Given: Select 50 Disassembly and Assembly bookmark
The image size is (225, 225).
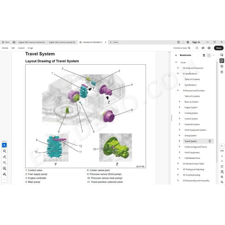Looking at the screenshot, I should [196, 181].
